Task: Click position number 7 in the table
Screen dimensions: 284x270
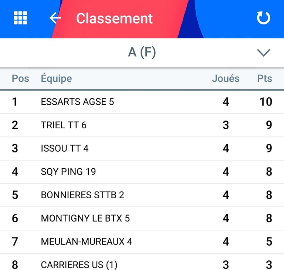Action: click(15, 242)
